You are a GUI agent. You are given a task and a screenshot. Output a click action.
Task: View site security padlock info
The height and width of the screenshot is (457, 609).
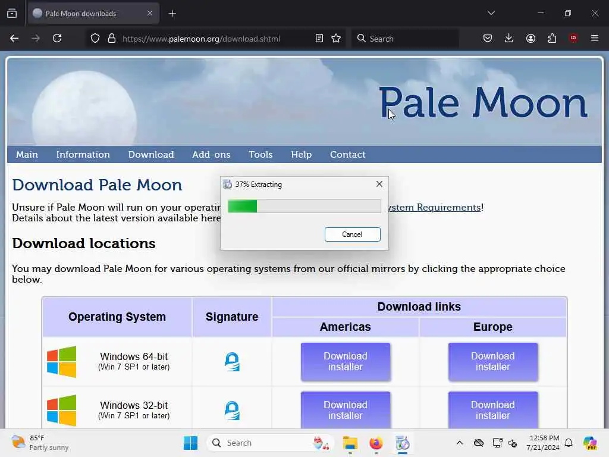click(x=111, y=39)
